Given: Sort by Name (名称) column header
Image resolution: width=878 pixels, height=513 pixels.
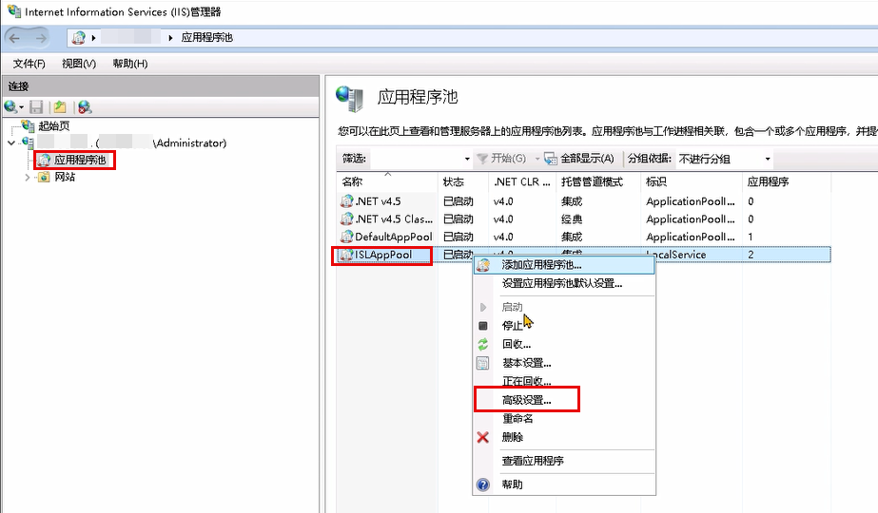Looking at the screenshot, I should coord(353,181).
